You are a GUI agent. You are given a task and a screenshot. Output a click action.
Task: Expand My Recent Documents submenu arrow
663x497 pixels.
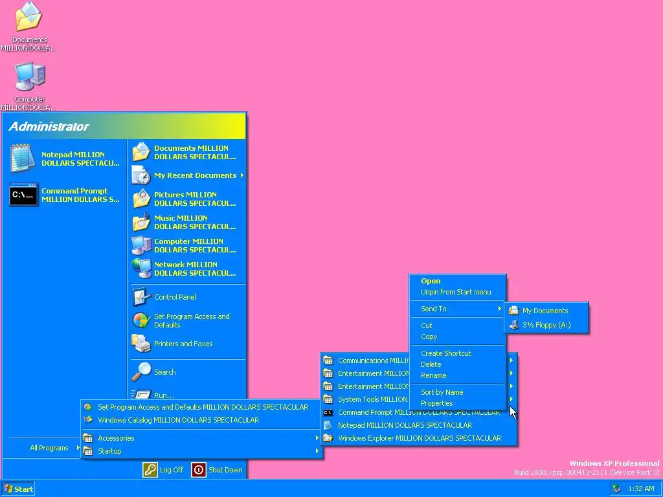242,175
